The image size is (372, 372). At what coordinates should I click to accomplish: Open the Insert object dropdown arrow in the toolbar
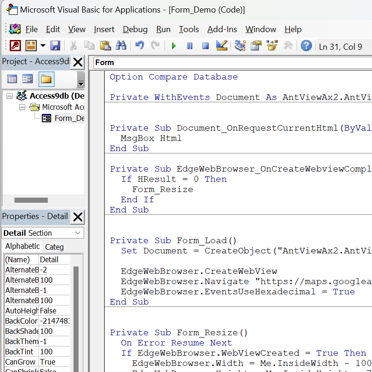pos(43,46)
